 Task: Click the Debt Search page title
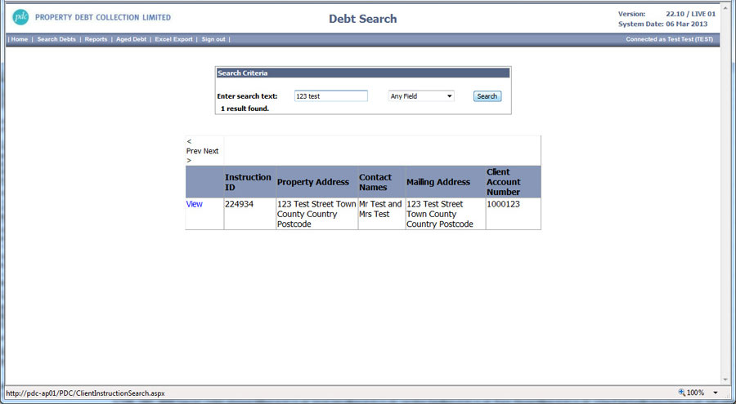point(363,19)
